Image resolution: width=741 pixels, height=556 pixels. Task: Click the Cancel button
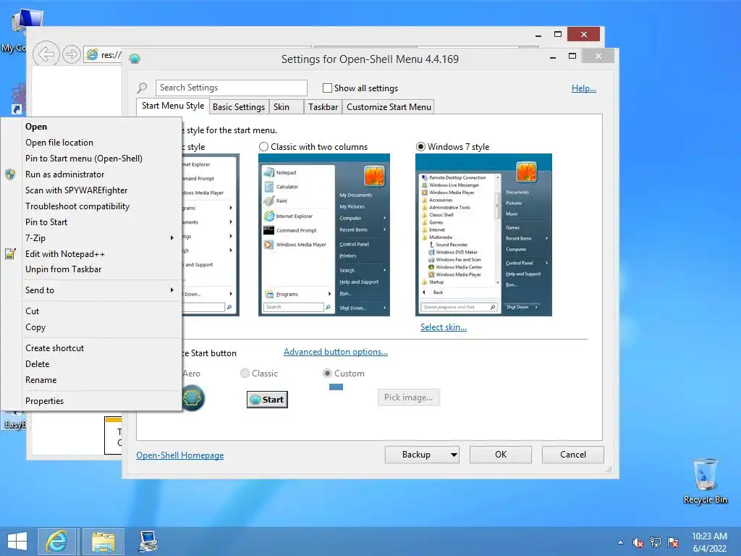pyautogui.click(x=573, y=455)
